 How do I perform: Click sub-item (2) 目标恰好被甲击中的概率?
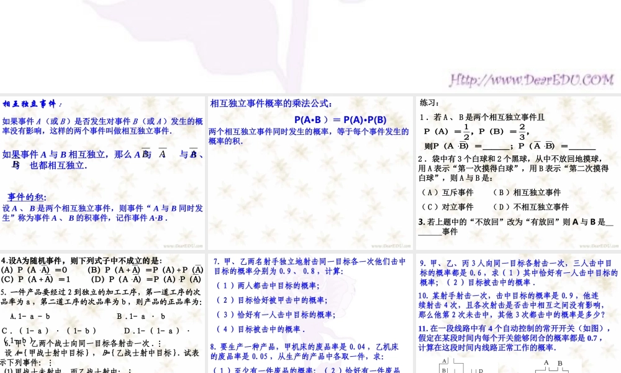[272, 300]
